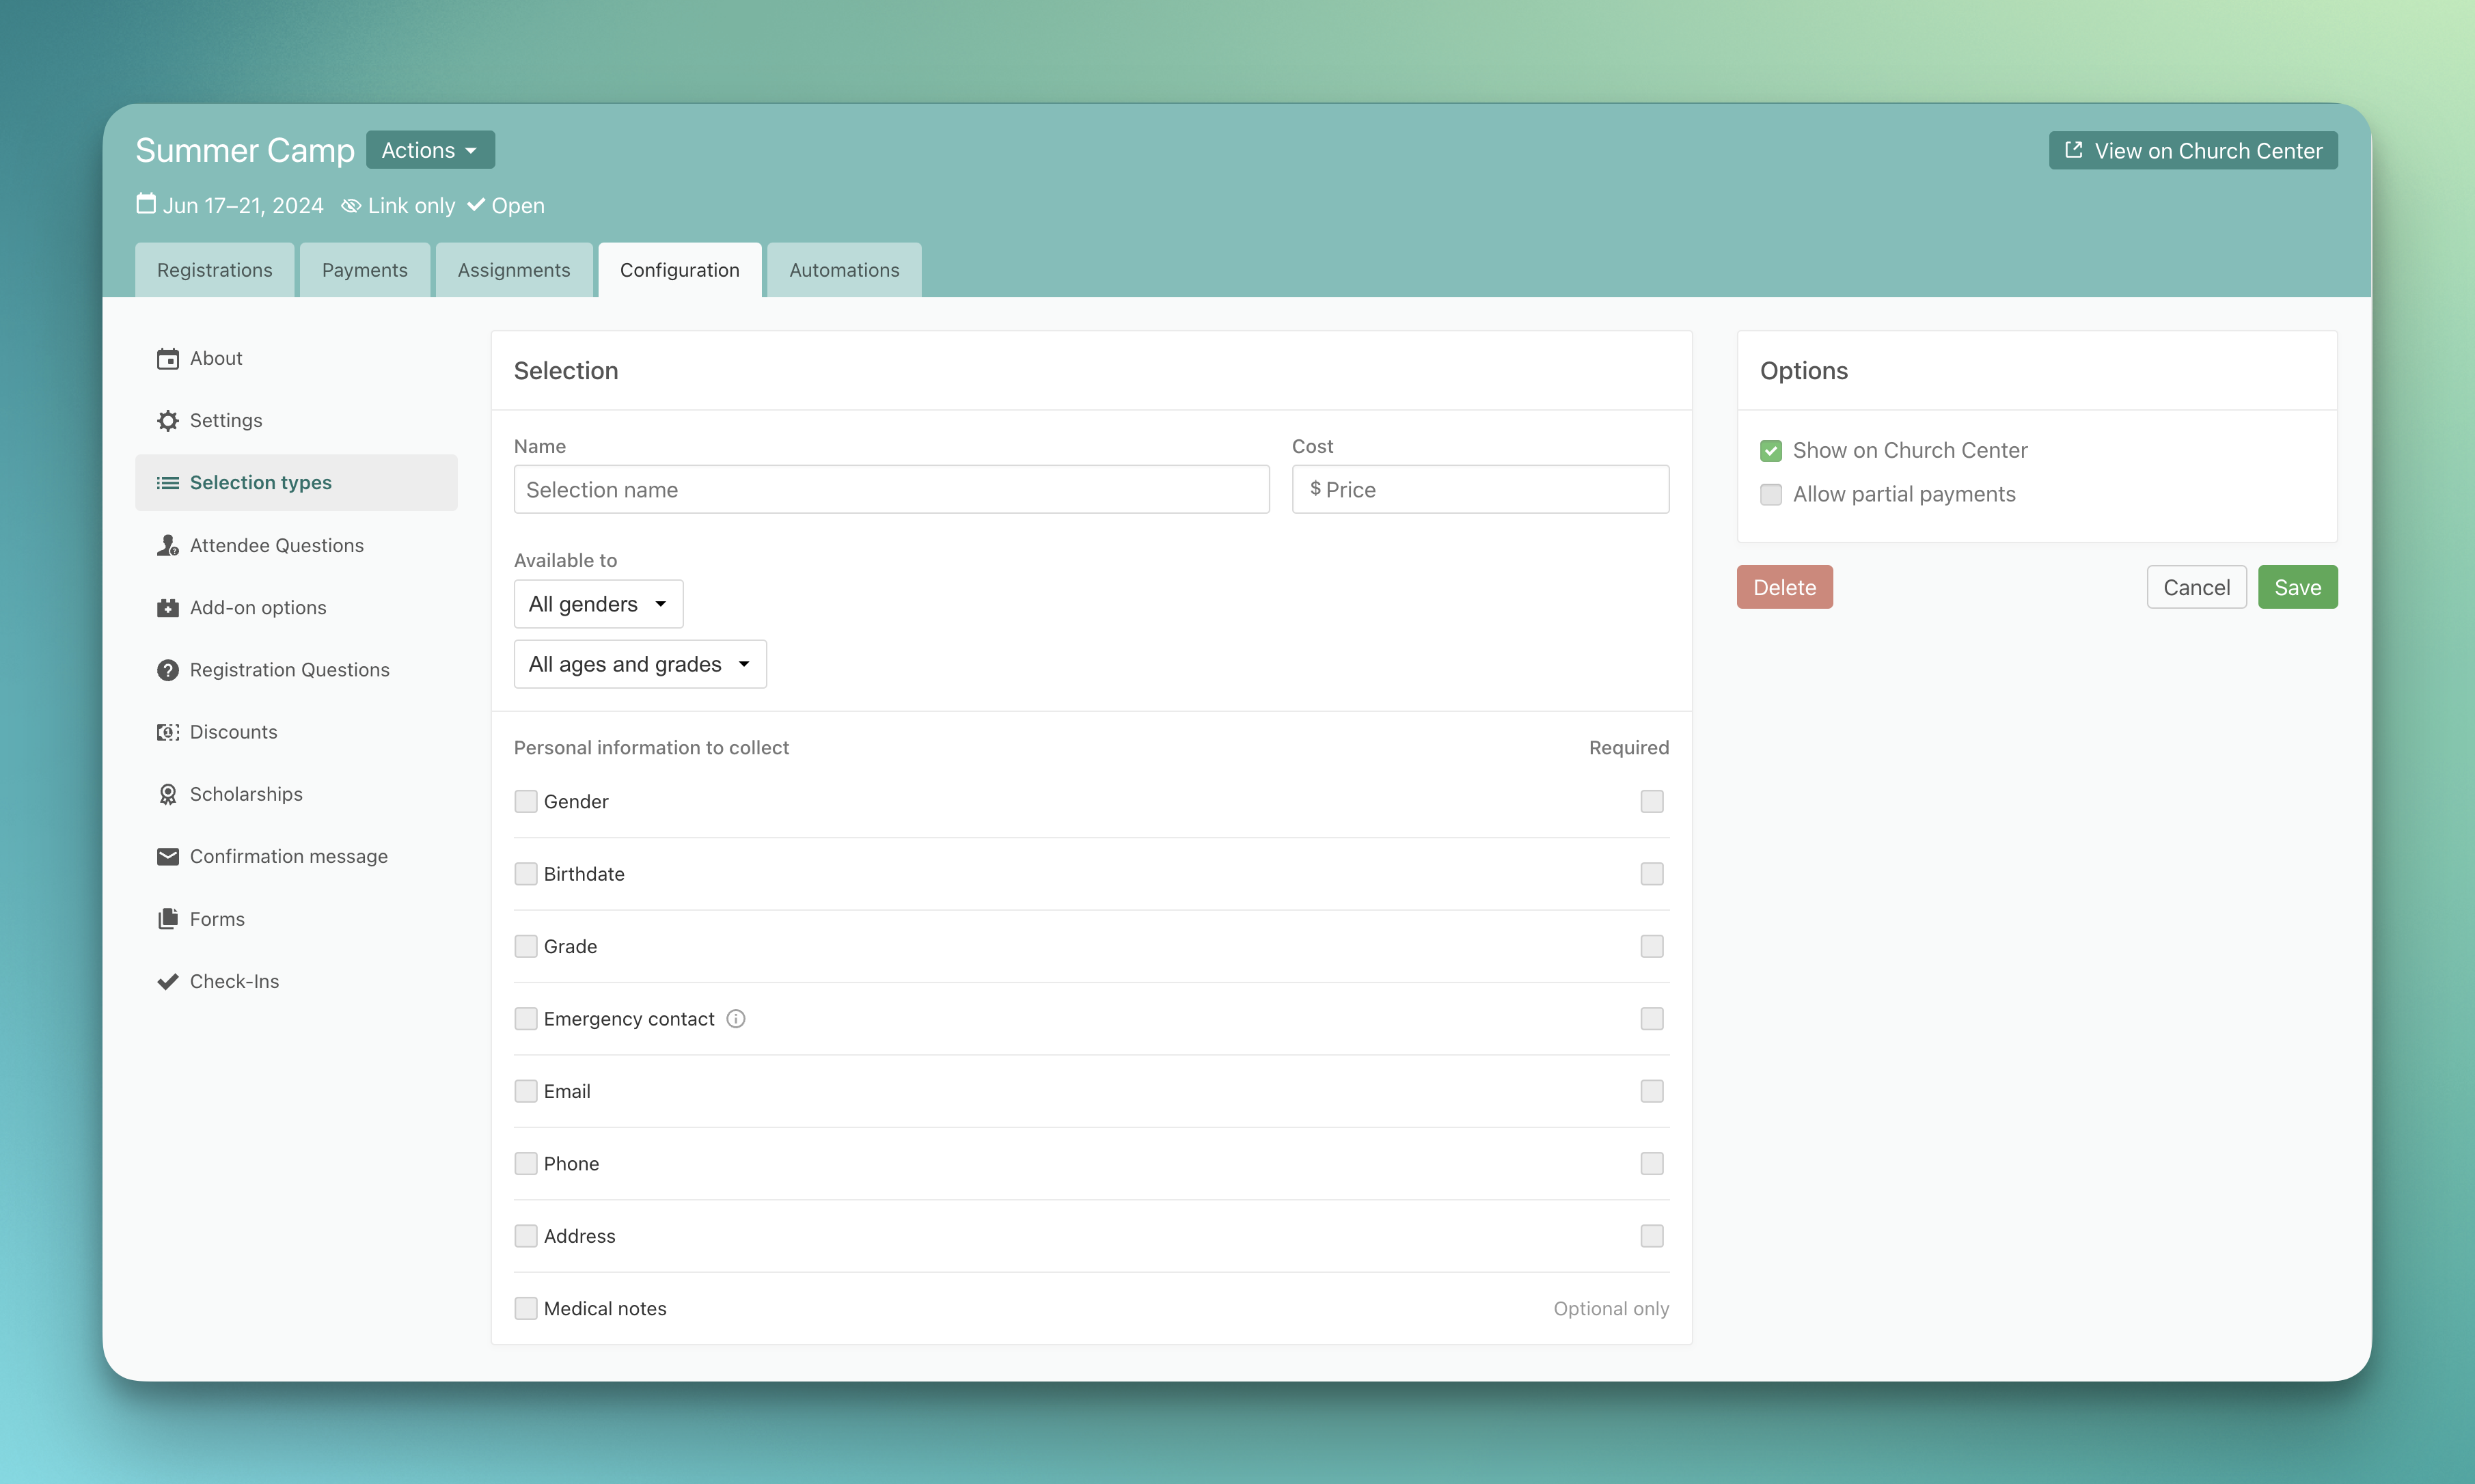Click the red Delete button
2475x1484 pixels.
tap(1784, 587)
